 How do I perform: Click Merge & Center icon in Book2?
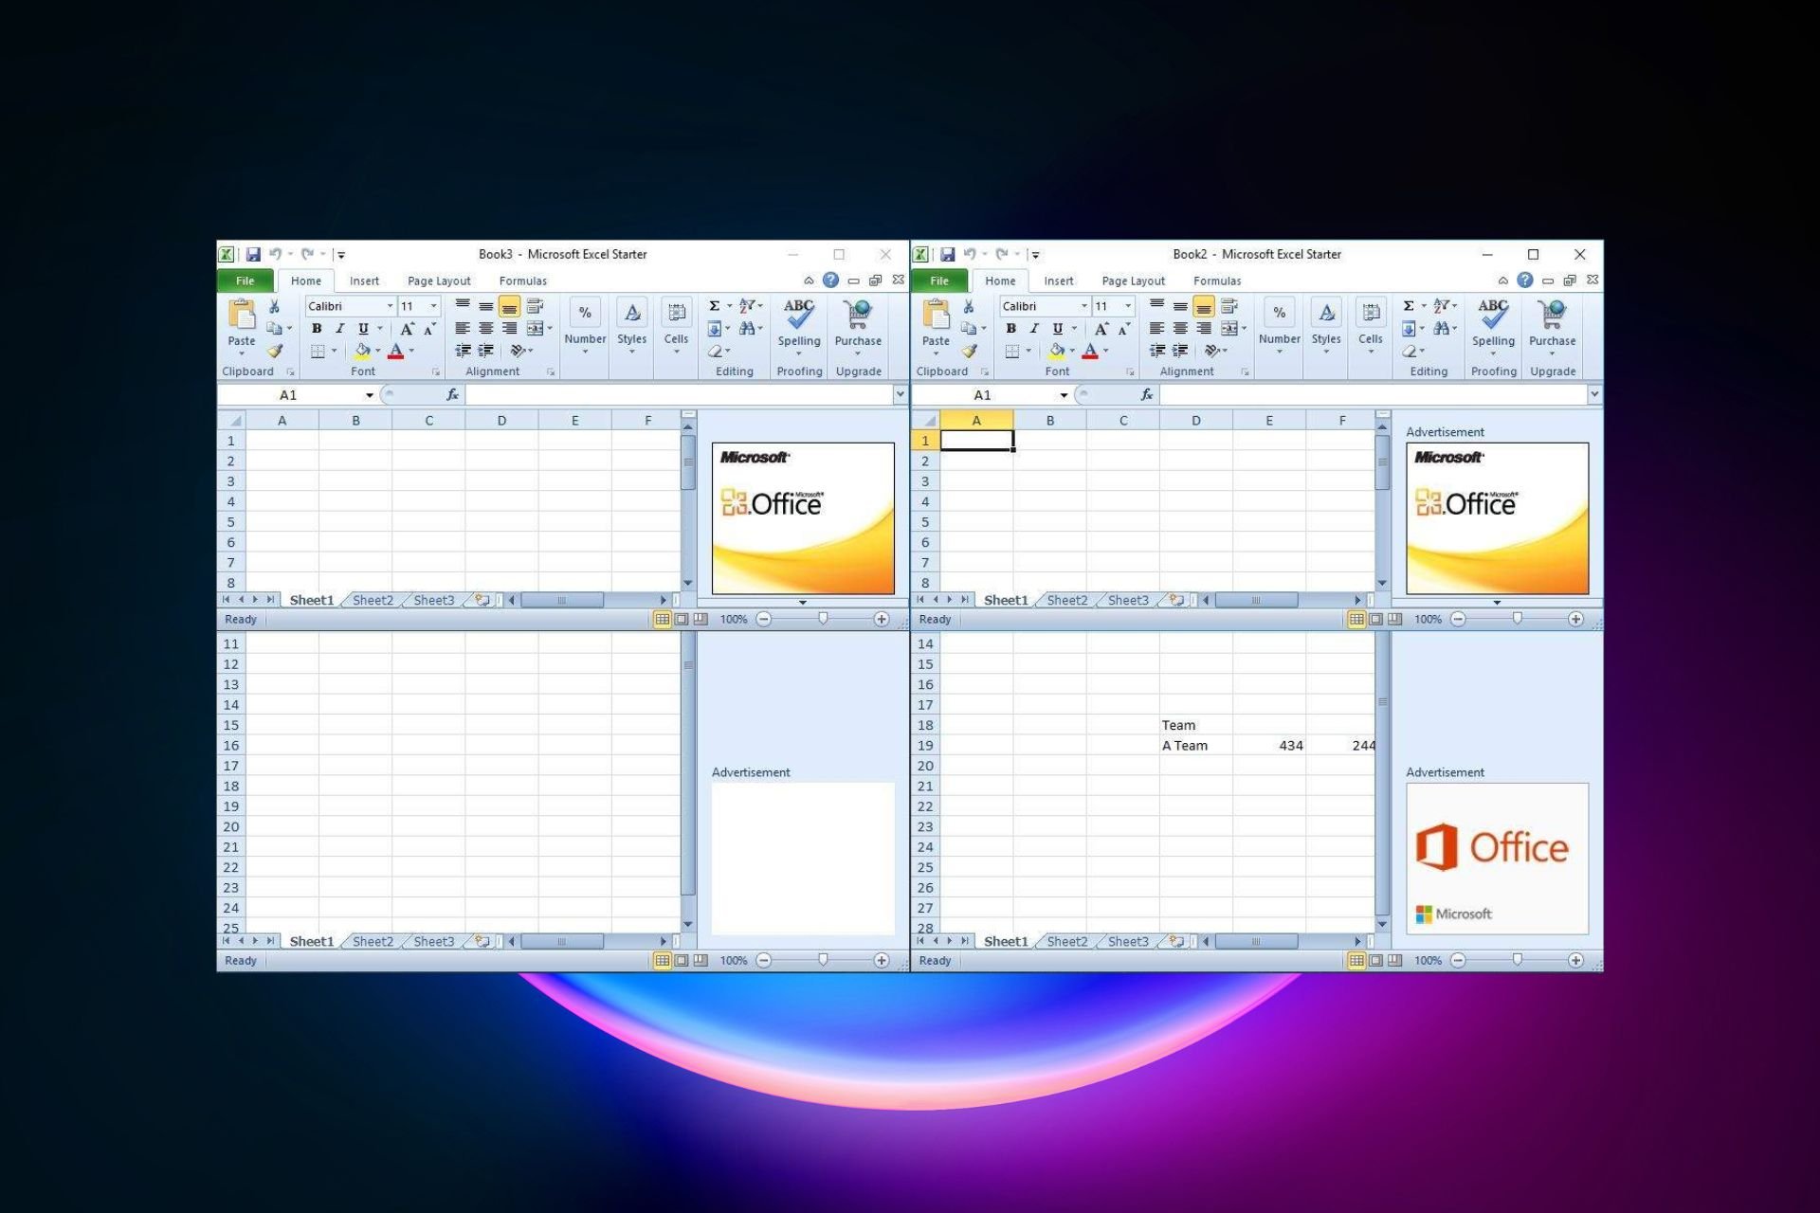[x=1228, y=328]
